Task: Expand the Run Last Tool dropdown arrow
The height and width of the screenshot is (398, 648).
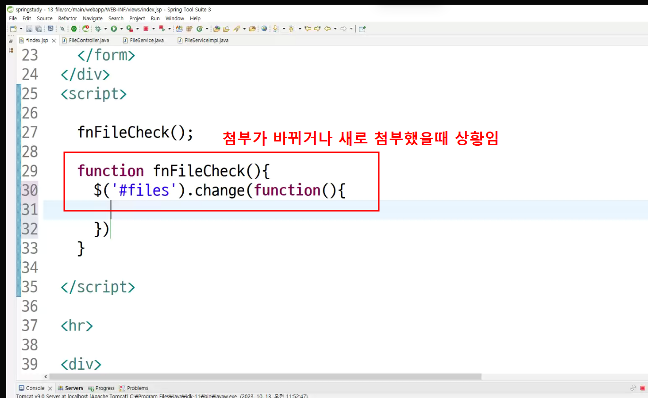Action: click(x=137, y=29)
